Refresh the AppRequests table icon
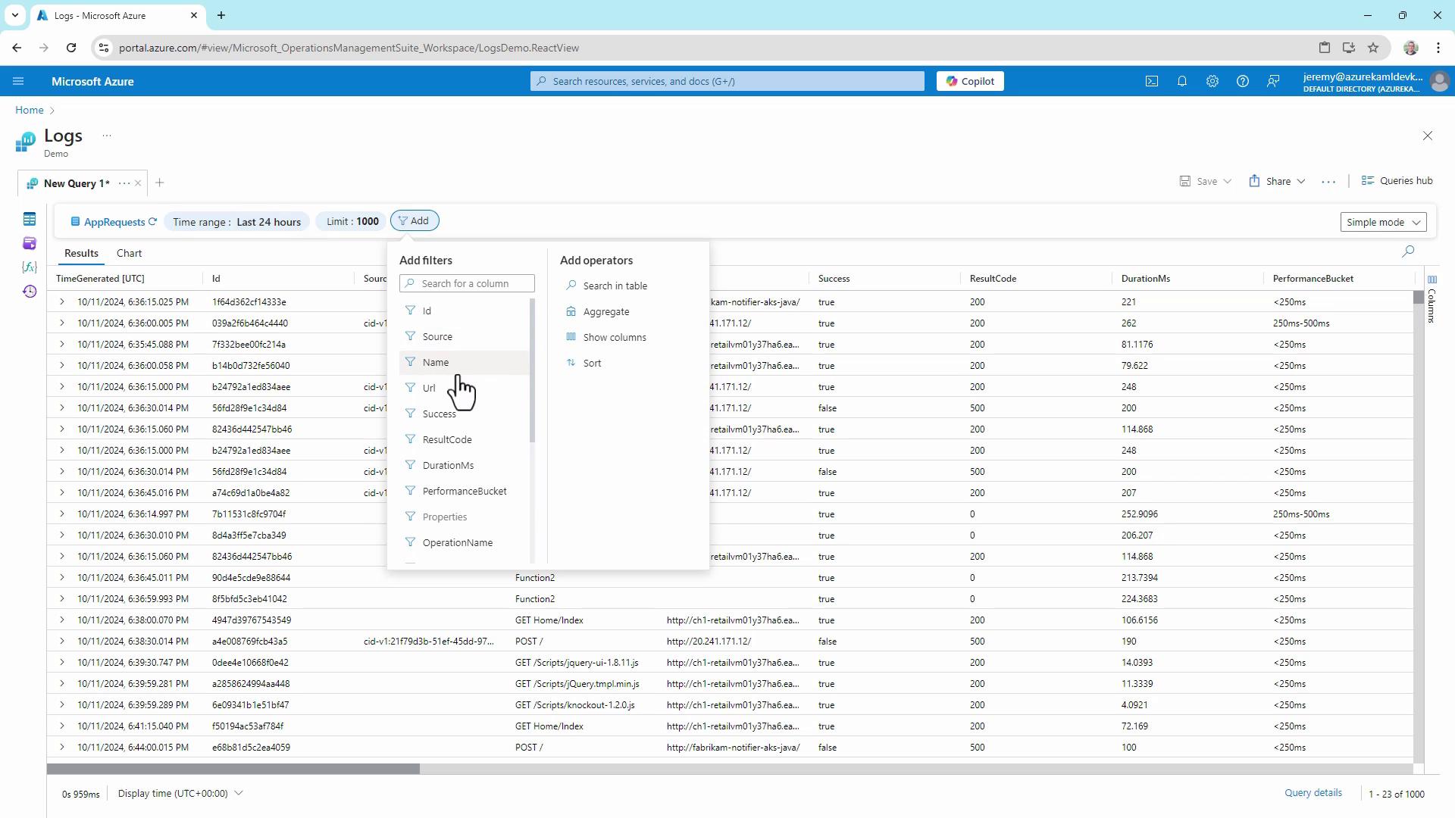This screenshot has width=1455, height=818. click(153, 222)
